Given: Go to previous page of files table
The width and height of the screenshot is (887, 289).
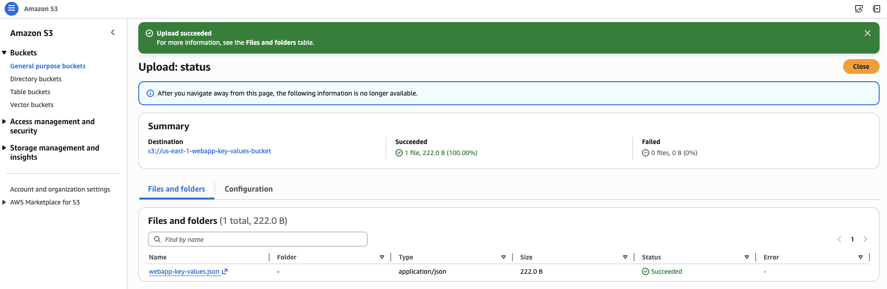Looking at the screenshot, I should tap(839, 239).
